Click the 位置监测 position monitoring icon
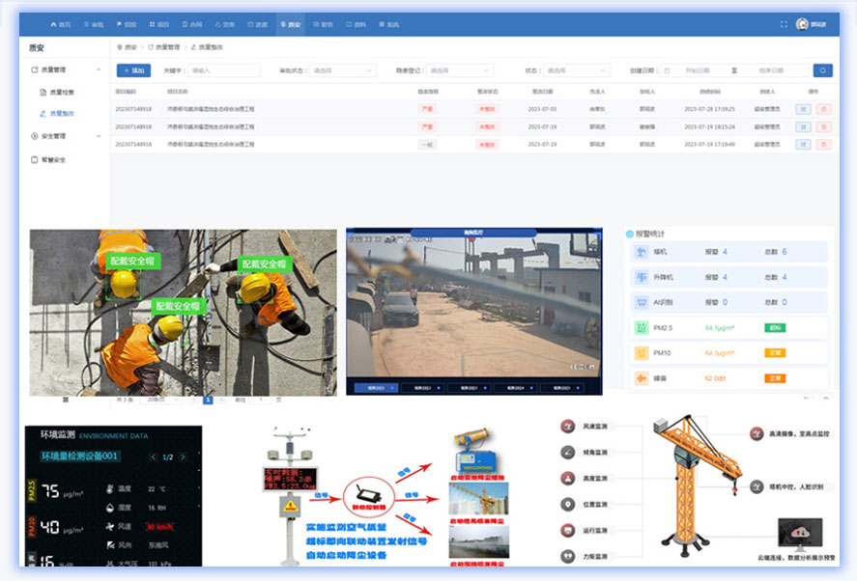 [x=568, y=504]
